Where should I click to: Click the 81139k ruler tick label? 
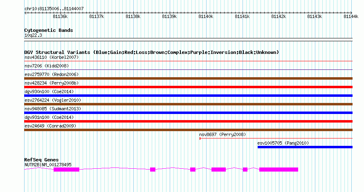click(169, 16)
